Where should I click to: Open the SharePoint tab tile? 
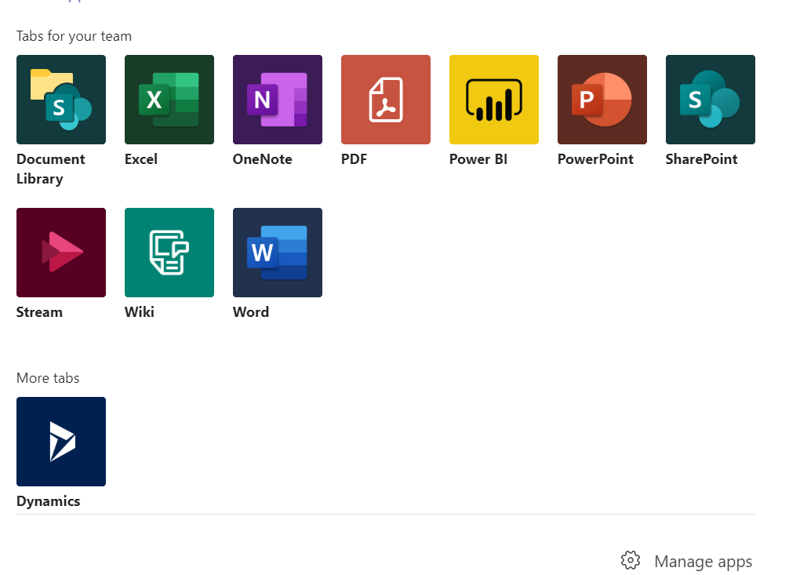(710, 100)
